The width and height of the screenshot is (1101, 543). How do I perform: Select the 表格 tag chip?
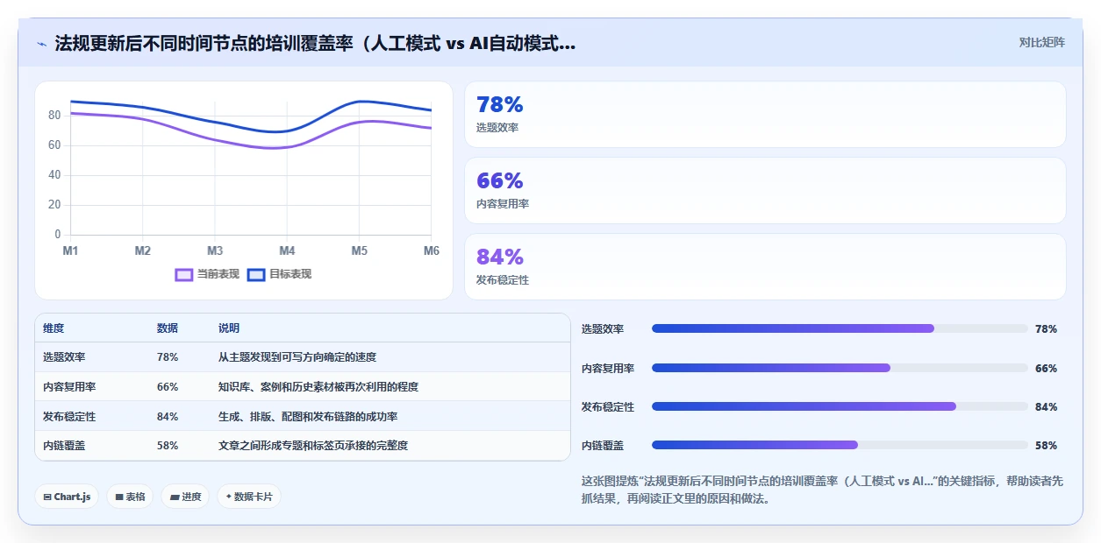[130, 497]
